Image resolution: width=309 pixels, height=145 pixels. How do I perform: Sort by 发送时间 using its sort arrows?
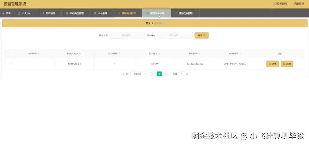coord(240,54)
